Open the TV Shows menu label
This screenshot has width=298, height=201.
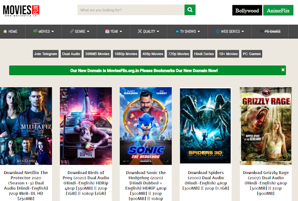coord(188,32)
